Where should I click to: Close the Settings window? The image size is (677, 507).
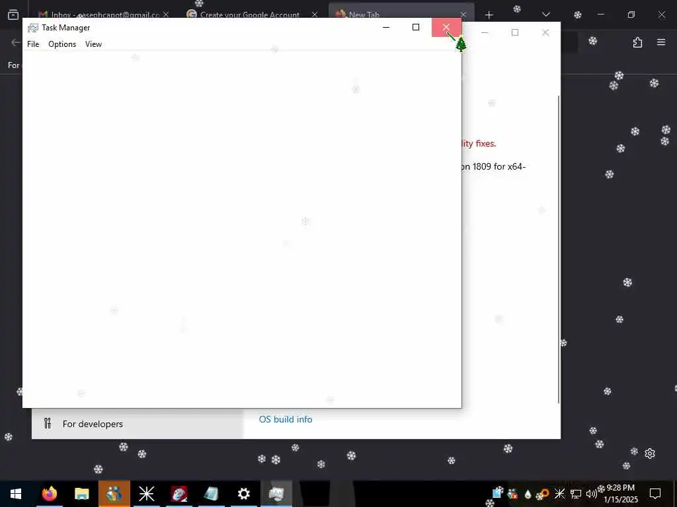point(545,32)
